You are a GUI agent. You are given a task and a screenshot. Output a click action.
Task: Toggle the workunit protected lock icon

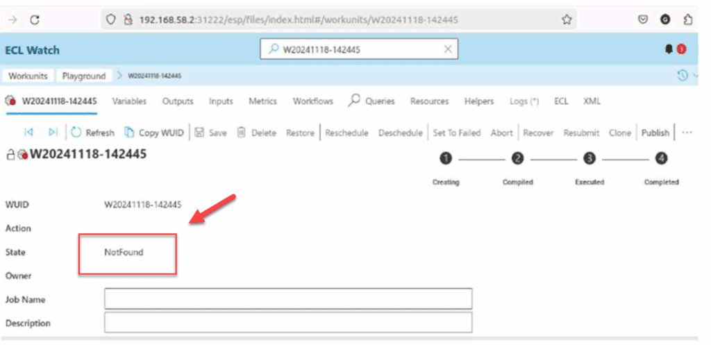tap(10, 155)
